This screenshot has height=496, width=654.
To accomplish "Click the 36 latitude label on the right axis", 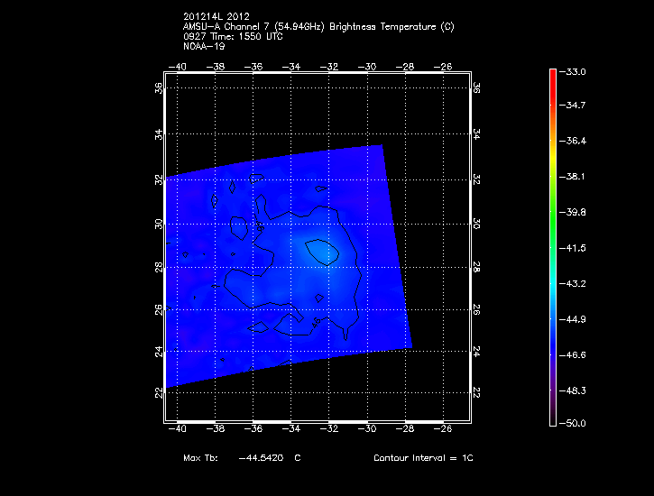I will pyautogui.click(x=476, y=87).
